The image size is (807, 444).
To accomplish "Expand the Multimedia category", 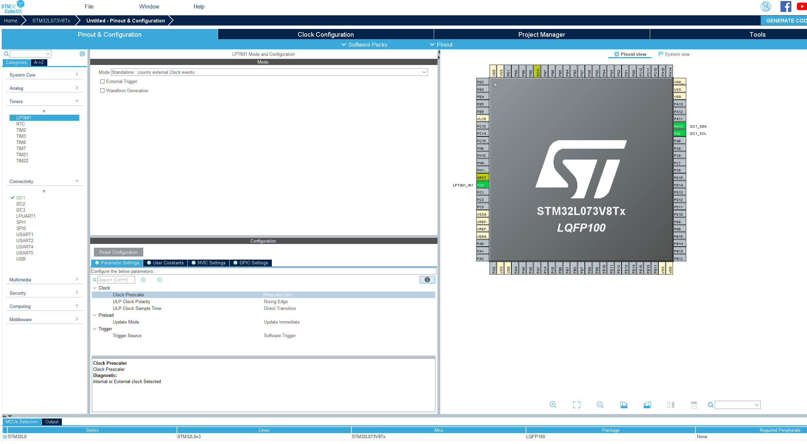I will click(44, 280).
